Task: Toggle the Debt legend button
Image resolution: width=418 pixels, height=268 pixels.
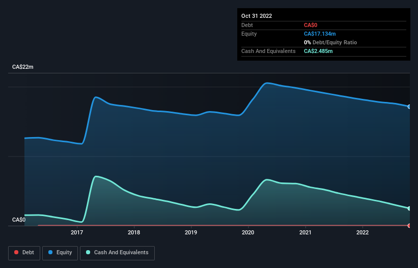Action: click(24, 253)
